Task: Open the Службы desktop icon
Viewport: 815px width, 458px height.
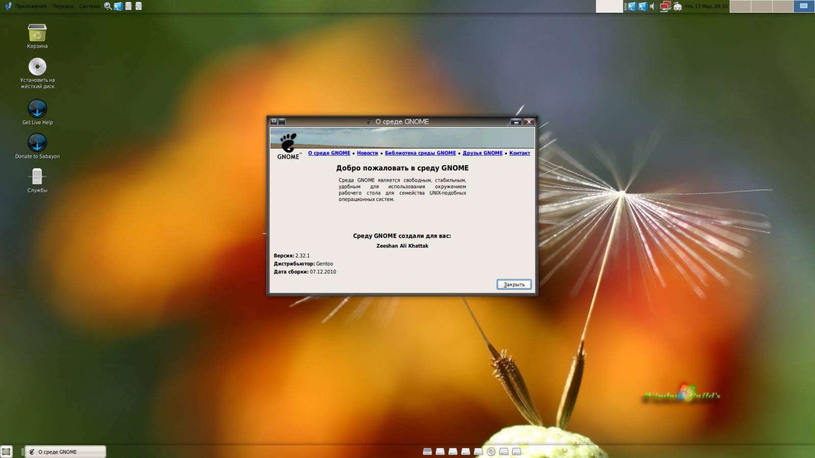Action: click(x=37, y=177)
